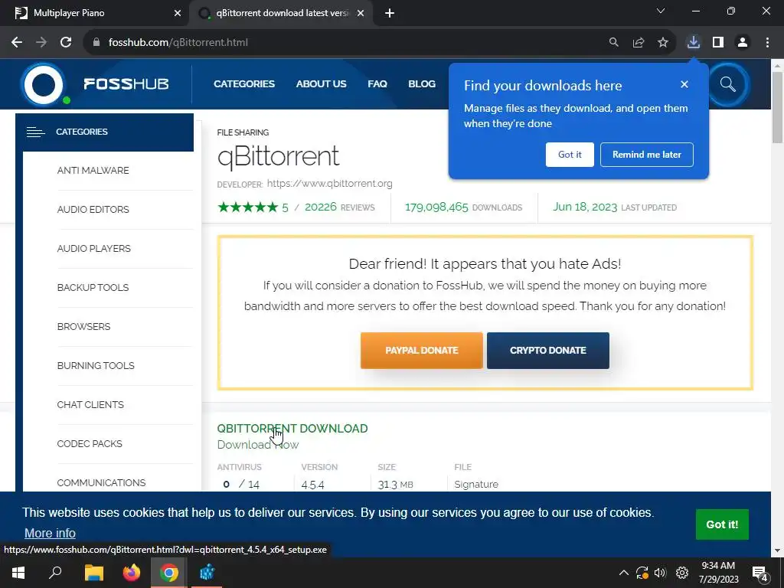This screenshot has height=588, width=784.
Task: Click the settings gear tray icon
Action: (682, 573)
